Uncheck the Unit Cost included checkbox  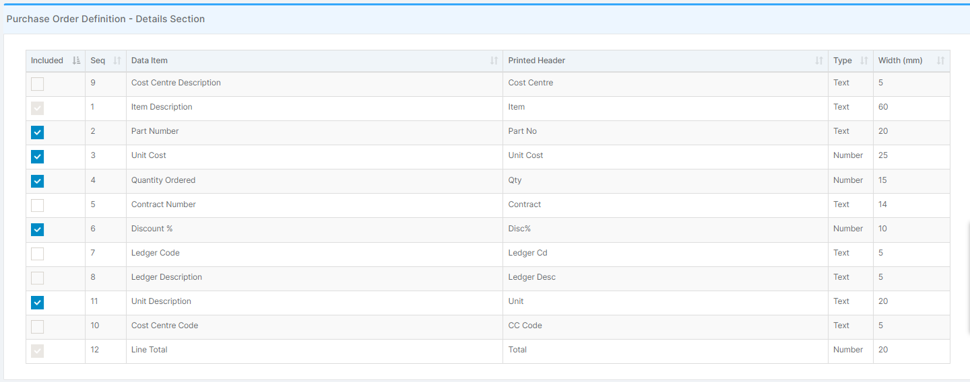click(38, 157)
